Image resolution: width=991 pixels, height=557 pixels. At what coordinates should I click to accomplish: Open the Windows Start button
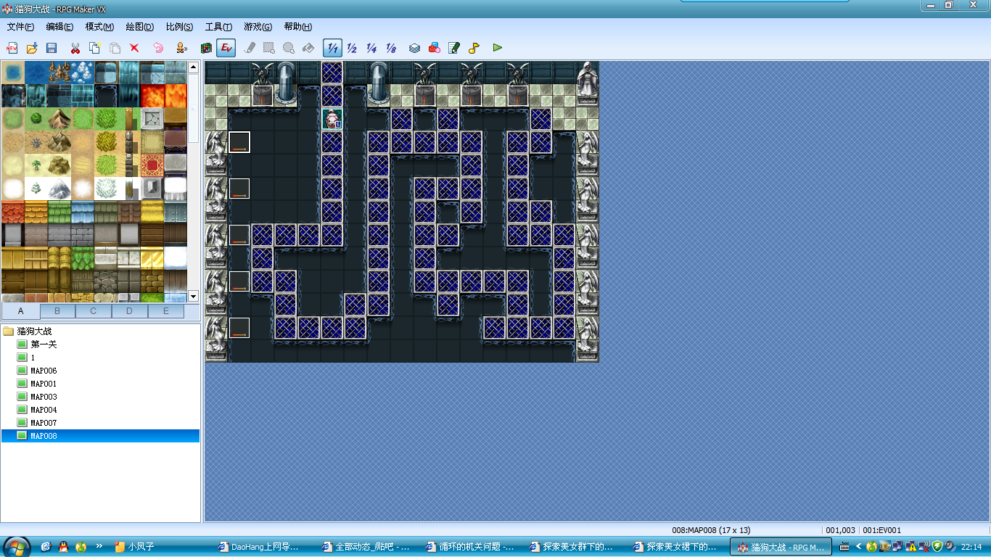(x=17, y=546)
